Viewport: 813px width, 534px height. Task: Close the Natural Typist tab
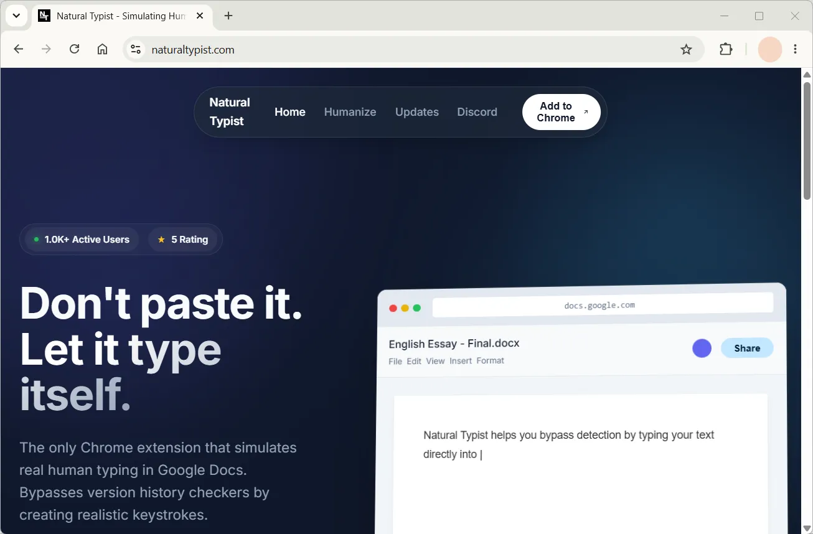click(x=200, y=16)
